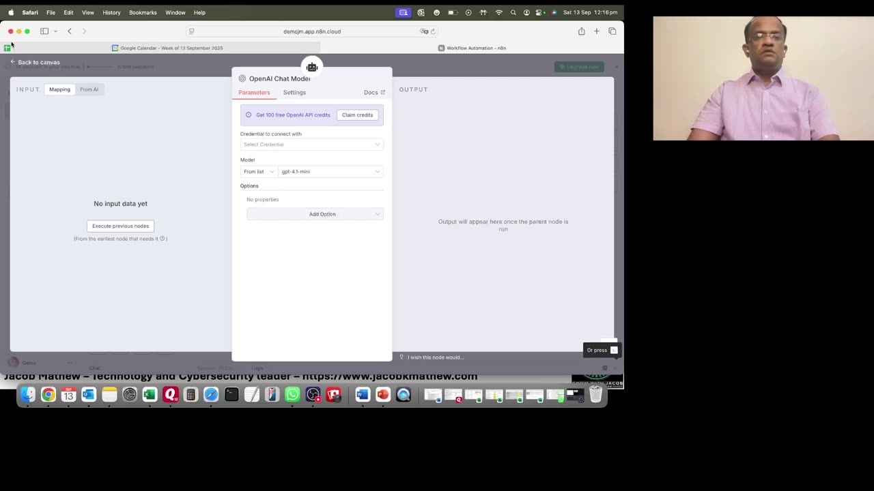Click the Upgrade now button
Screen dimensions: 874x491
(x=579, y=67)
